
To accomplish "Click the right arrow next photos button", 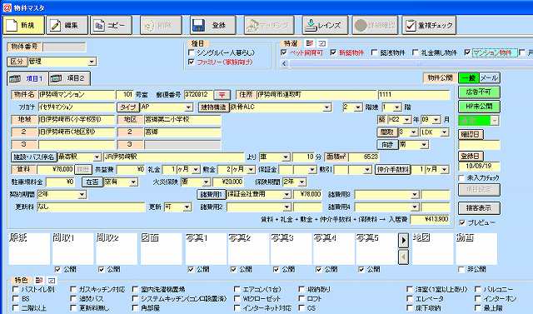I will coord(403,240).
